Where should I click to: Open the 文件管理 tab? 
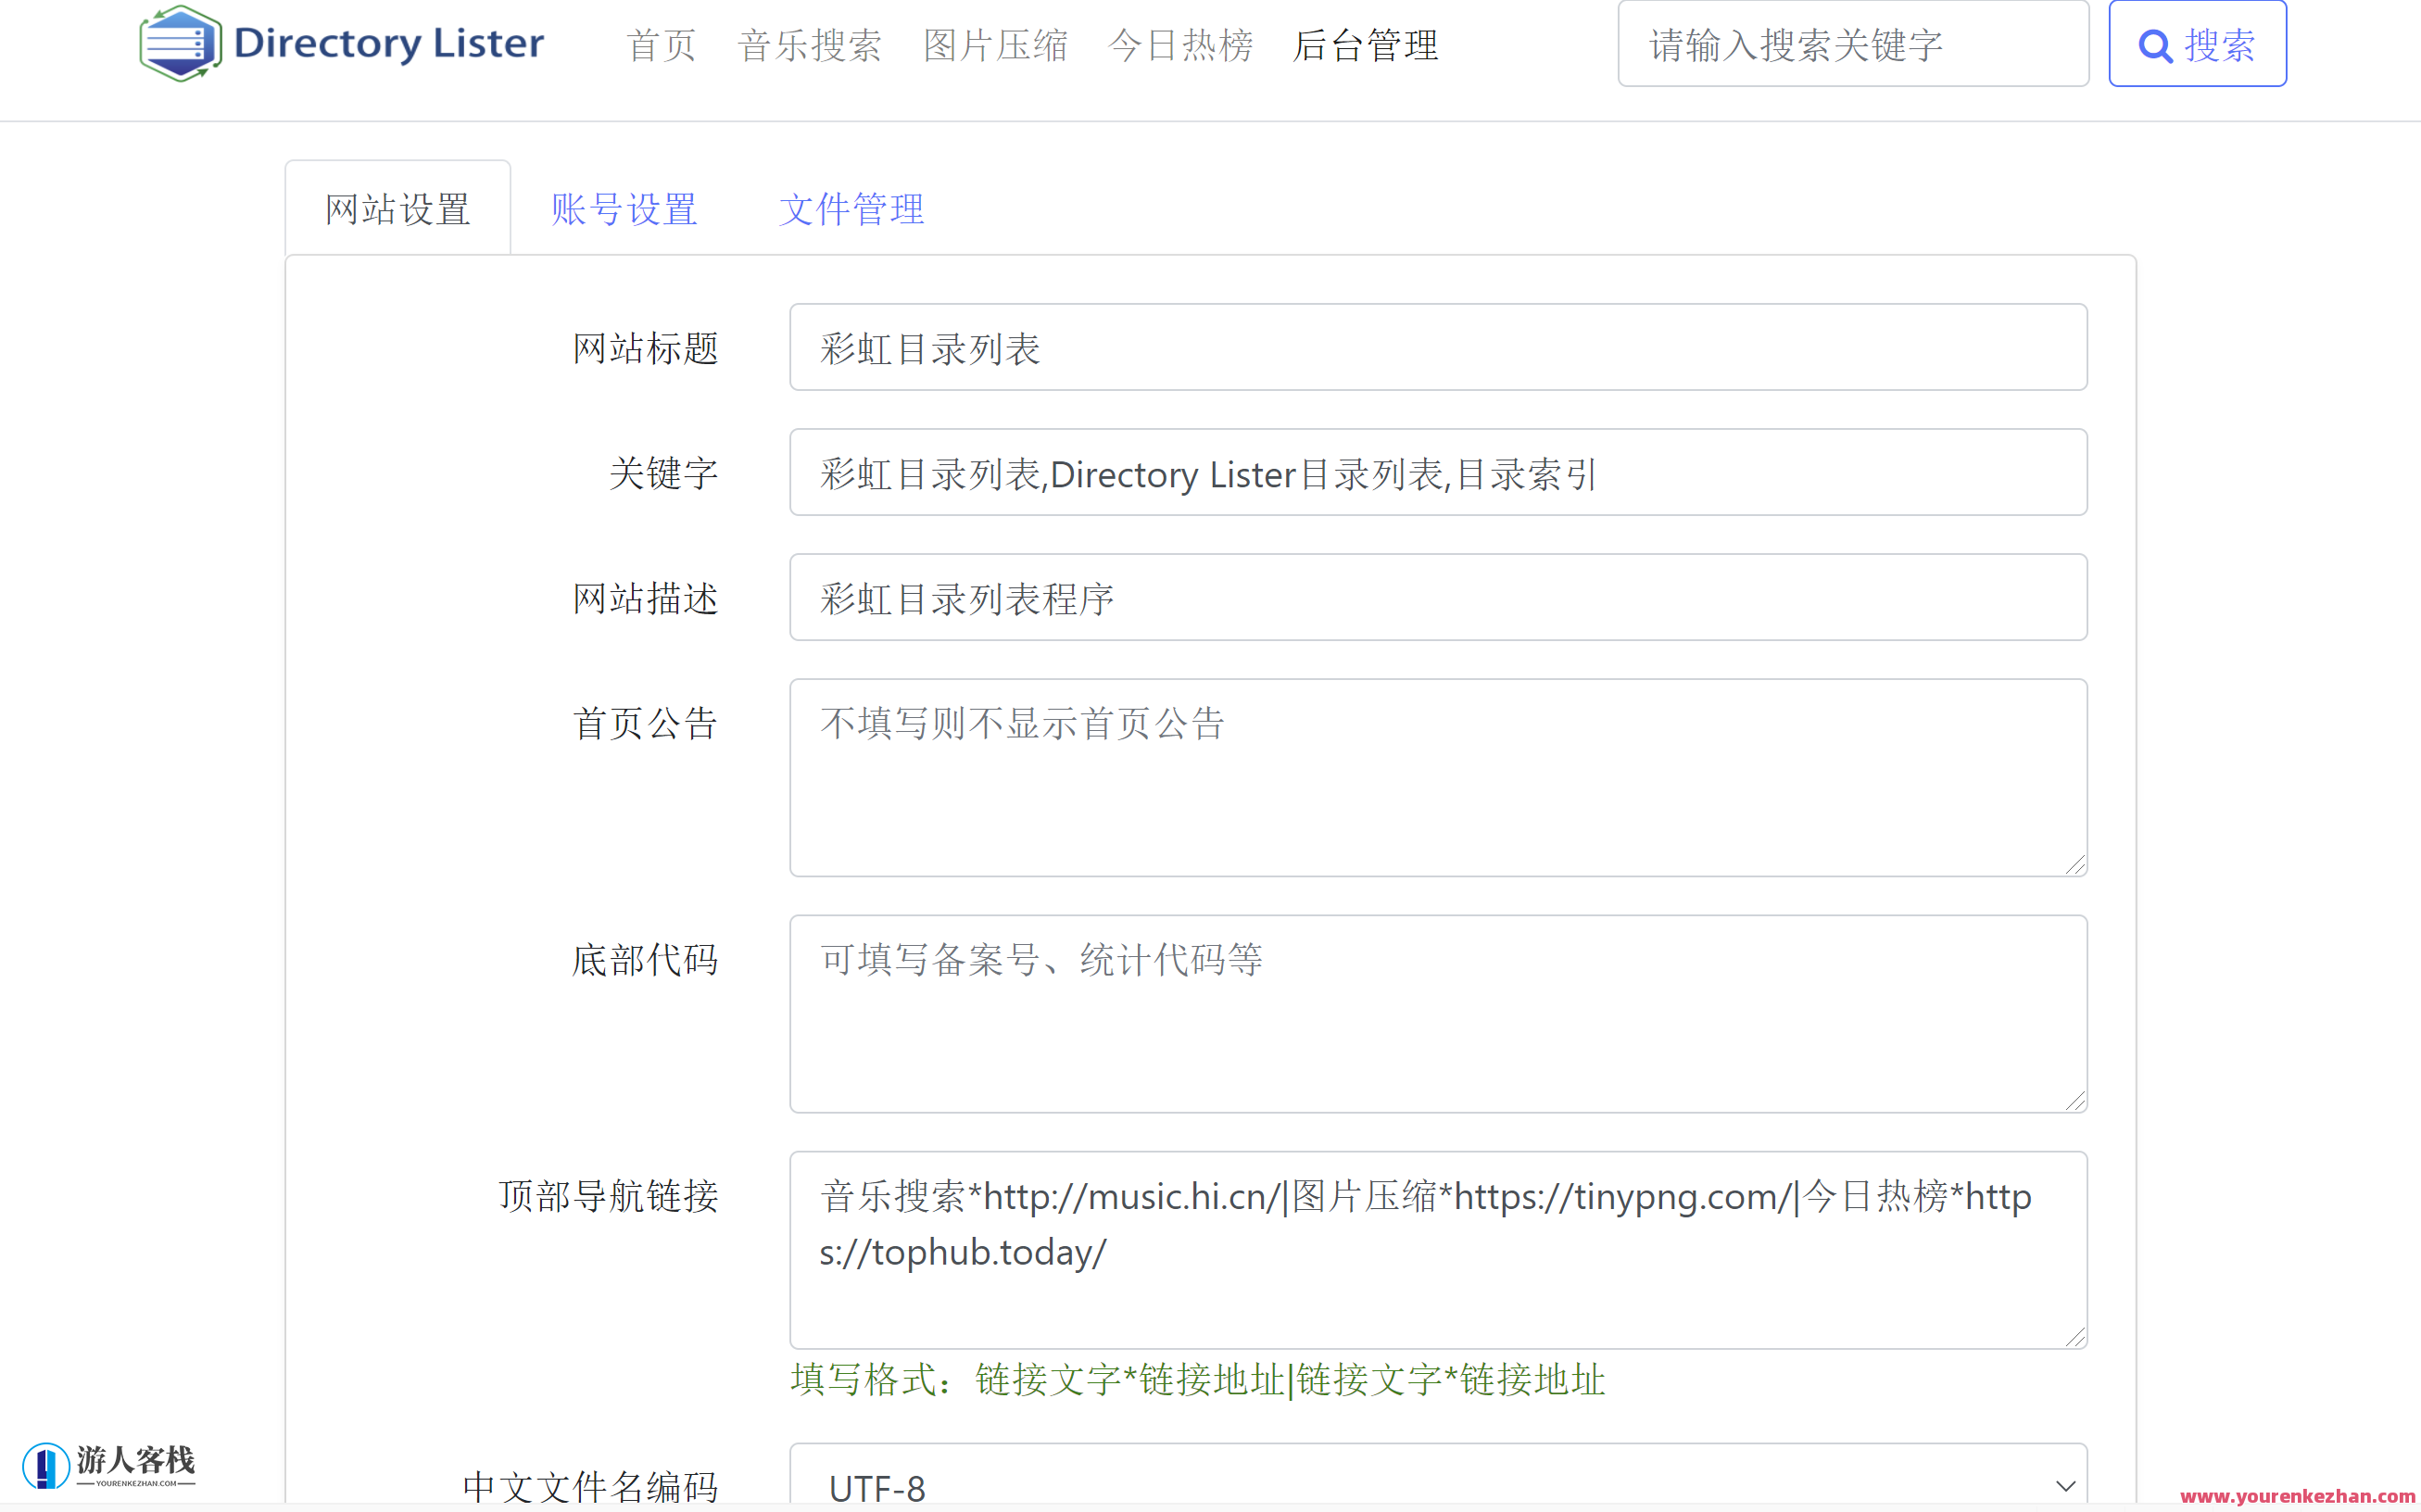tap(851, 209)
